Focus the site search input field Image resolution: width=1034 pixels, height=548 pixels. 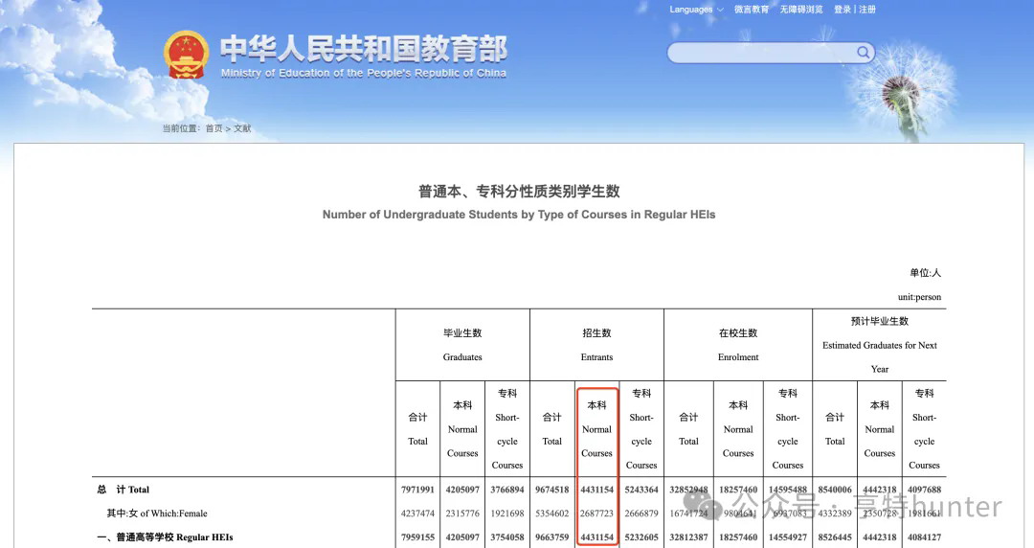[761, 52]
